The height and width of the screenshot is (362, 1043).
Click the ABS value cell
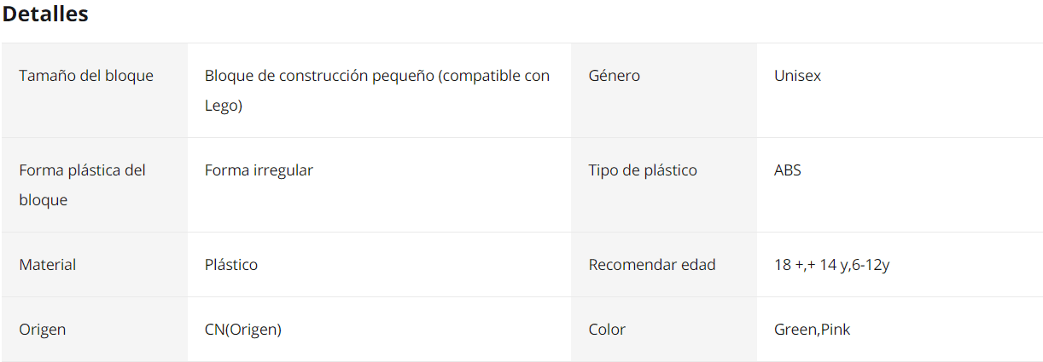point(900,185)
